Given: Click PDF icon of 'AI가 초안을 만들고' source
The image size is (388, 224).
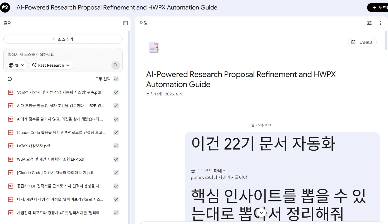Looking at the screenshot, I should pyautogui.click(x=11, y=106).
